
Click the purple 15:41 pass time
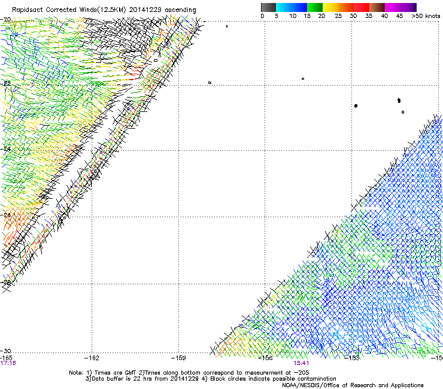301,363
